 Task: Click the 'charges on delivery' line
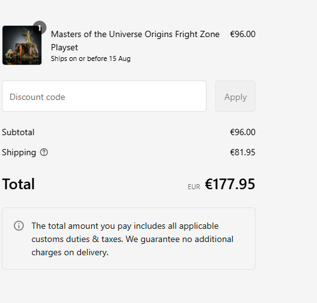(70, 253)
